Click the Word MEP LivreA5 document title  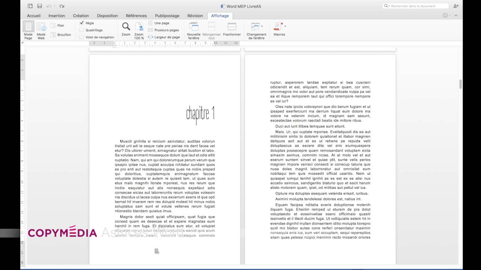tap(244, 6)
